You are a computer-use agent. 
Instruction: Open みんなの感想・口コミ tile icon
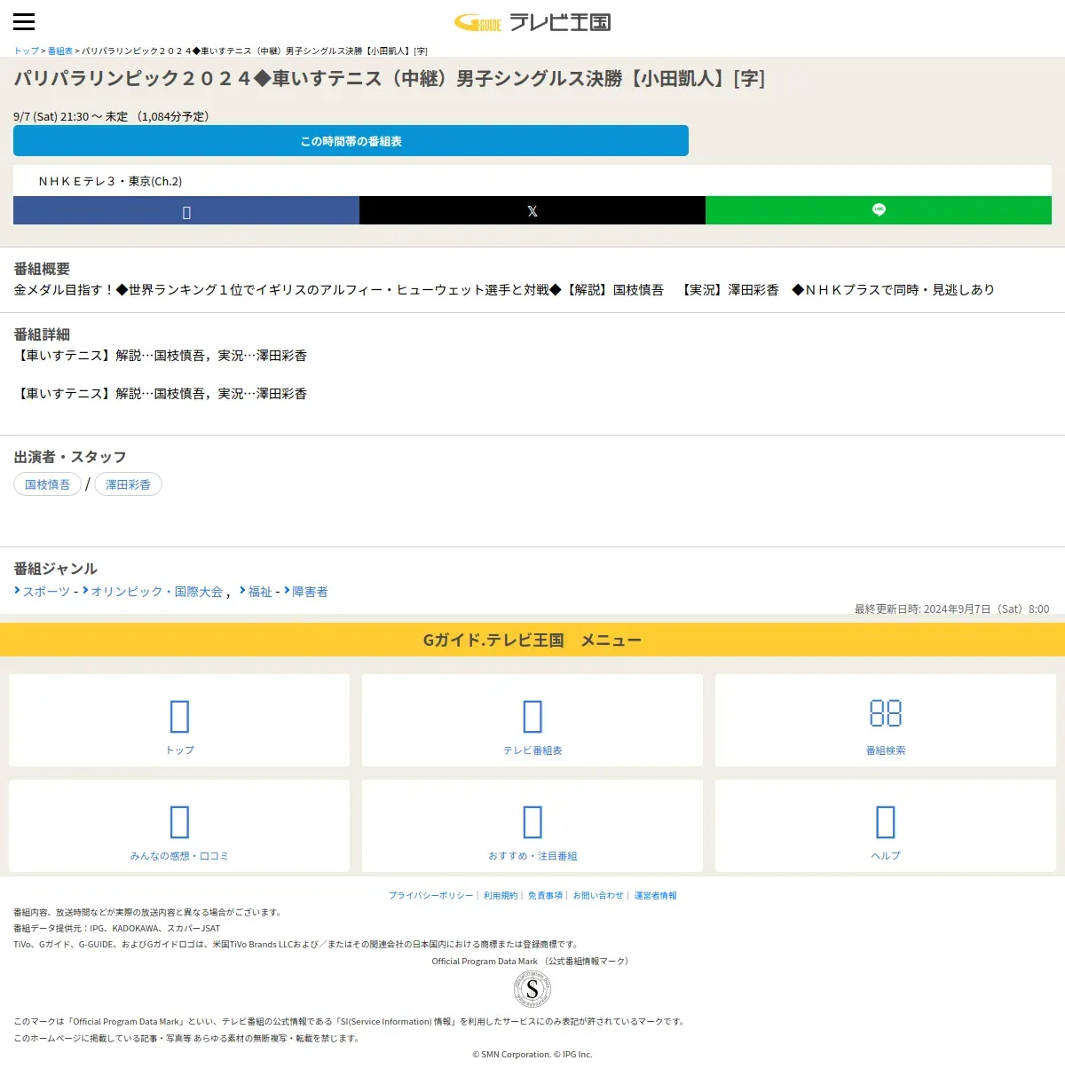(179, 822)
